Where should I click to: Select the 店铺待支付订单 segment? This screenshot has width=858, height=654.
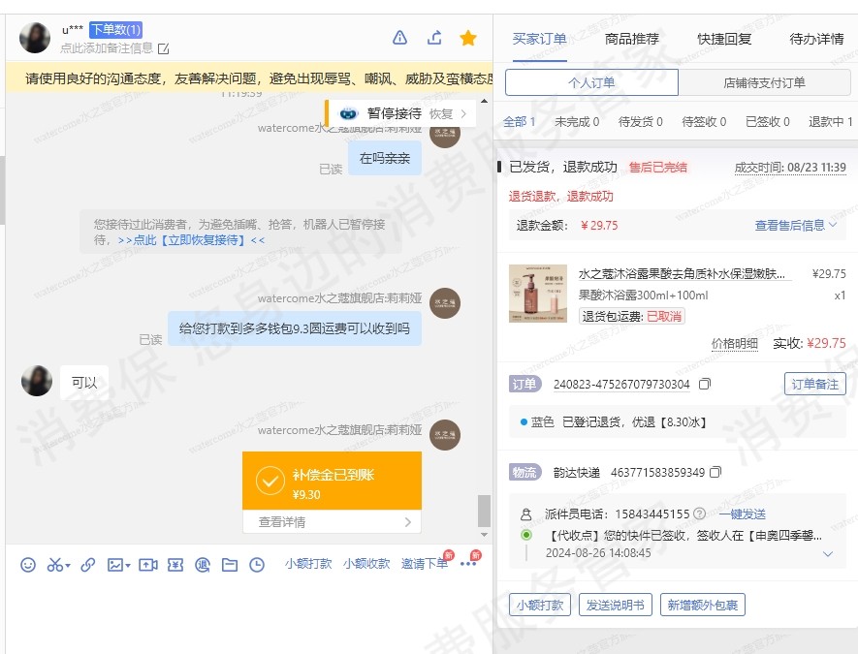coord(764,82)
